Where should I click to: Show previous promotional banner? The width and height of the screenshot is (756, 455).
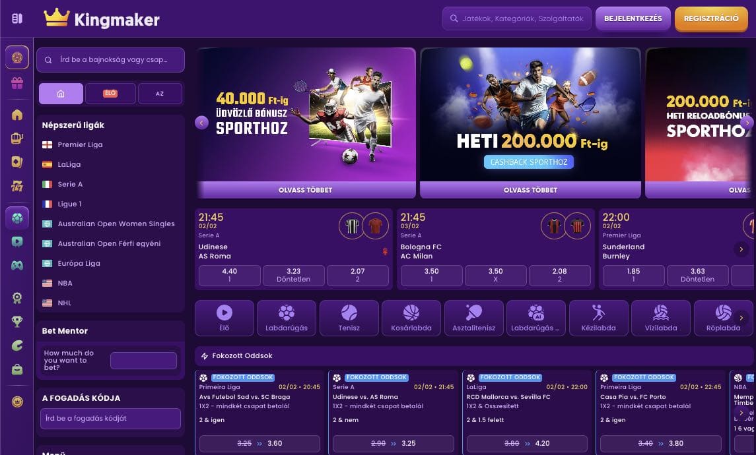(x=201, y=123)
